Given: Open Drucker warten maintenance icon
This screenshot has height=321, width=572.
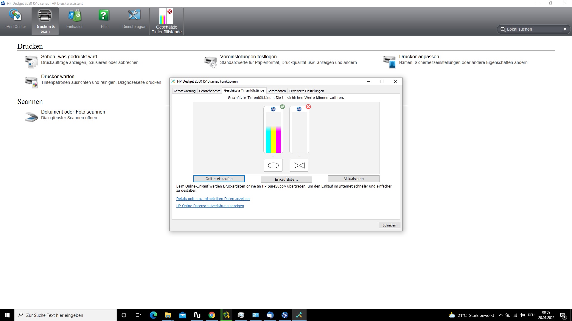Looking at the screenshot, I should coord(31,82).
